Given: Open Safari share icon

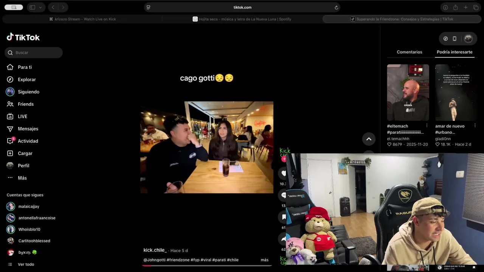Looking at the screenshot, I should (456, 7).
